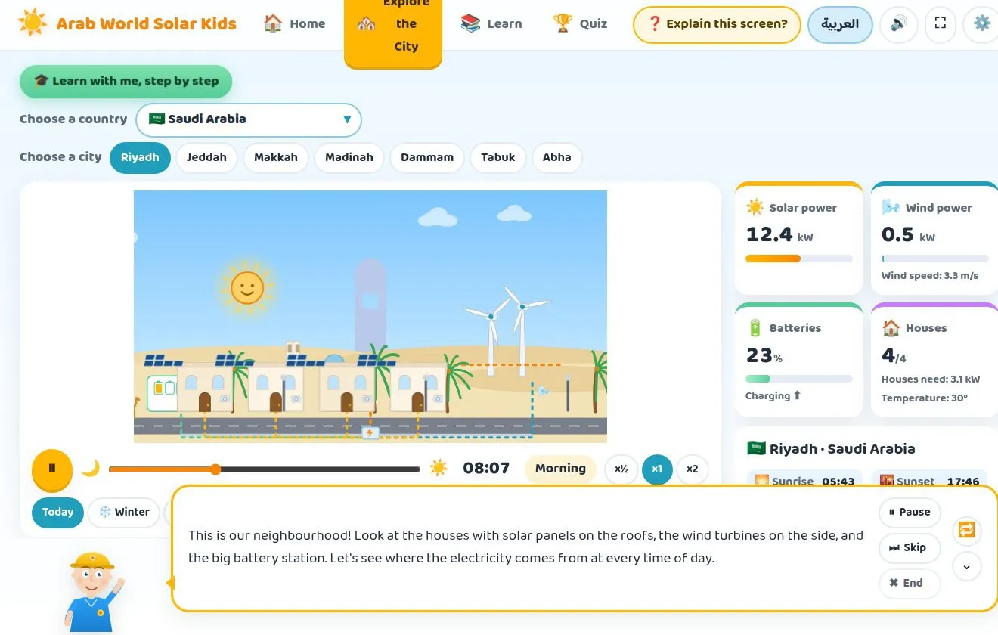Open the Quiz section

click(580, 24)
